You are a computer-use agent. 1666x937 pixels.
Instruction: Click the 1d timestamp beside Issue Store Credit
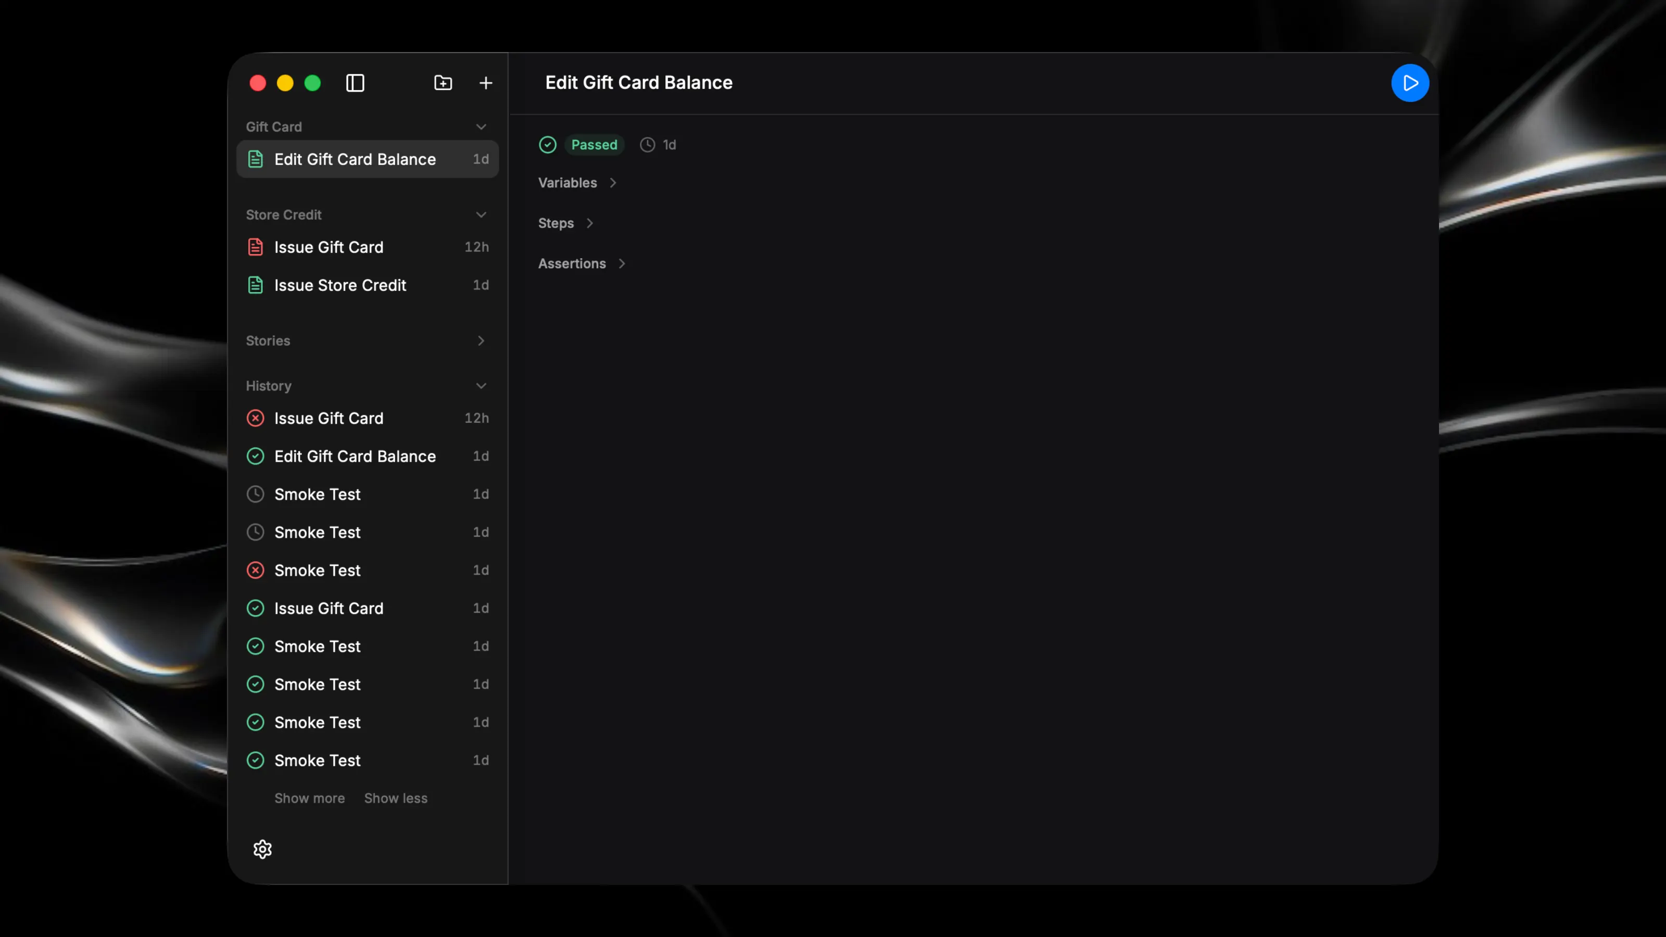(x=481, y=285)
